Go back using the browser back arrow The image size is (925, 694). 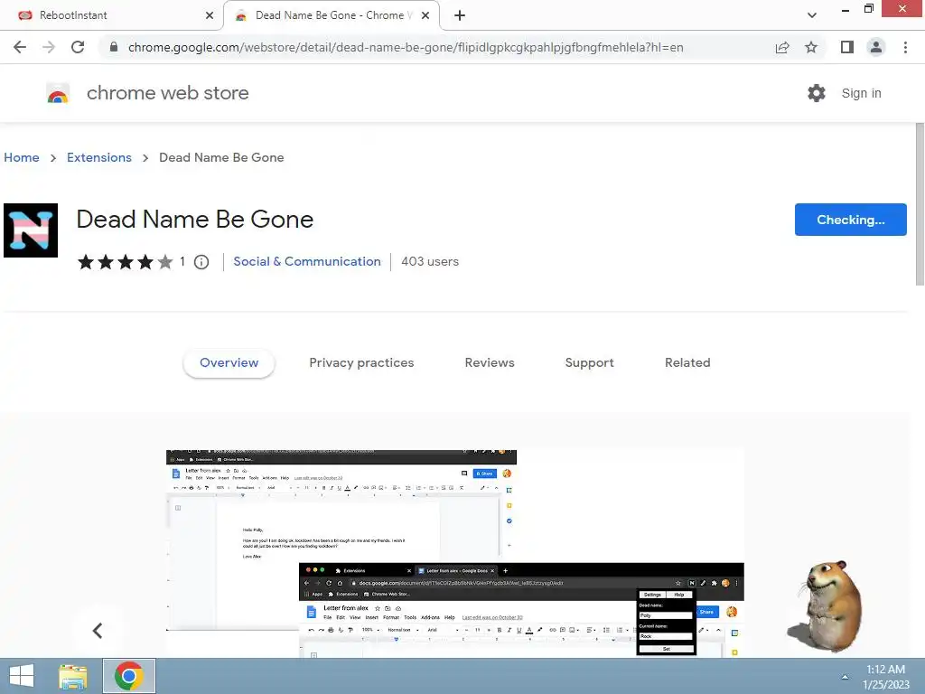tap(20, 47)
